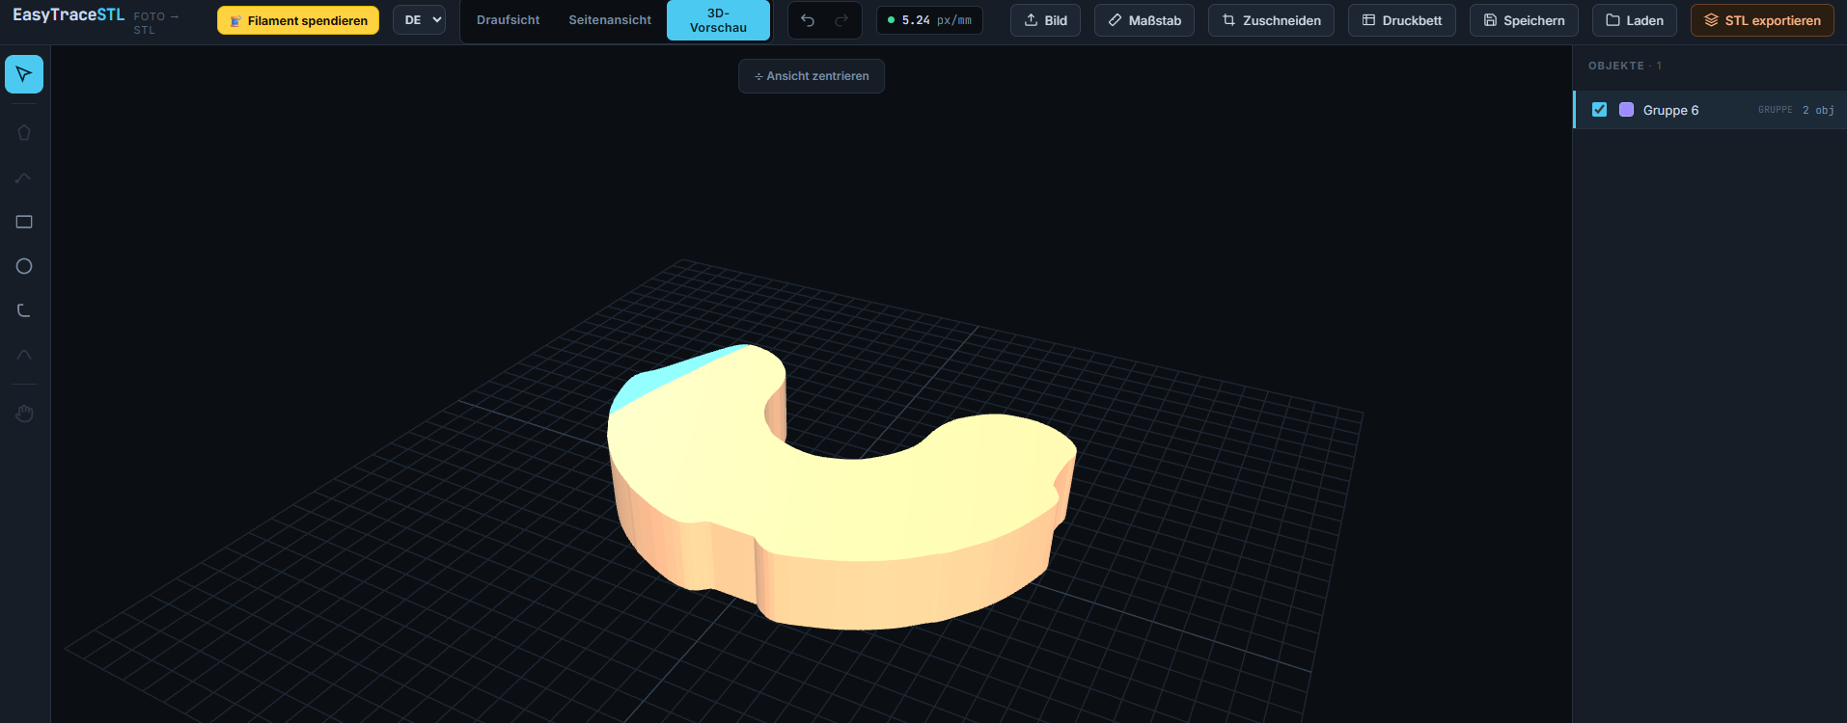Screen dimensions: 1847x723
Task: Open Druckbett print bed settings
Action: point(1401,20)
